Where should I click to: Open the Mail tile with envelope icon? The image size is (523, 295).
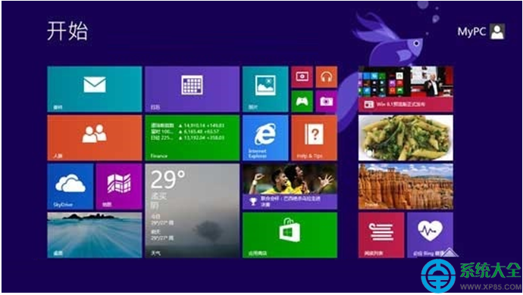click(95, 89)
